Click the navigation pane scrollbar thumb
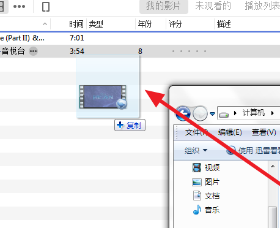Image resolution: width=280 pixels, height=228 pixels. tap(272, 218)
